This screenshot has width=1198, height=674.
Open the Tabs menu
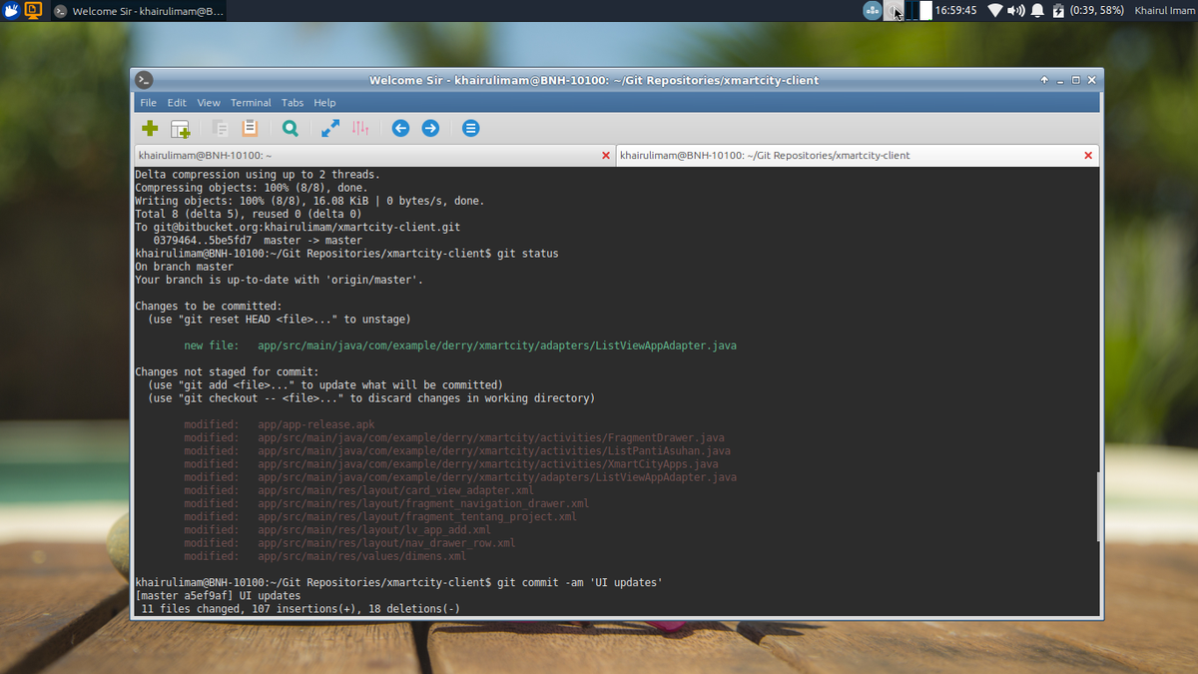293,103
